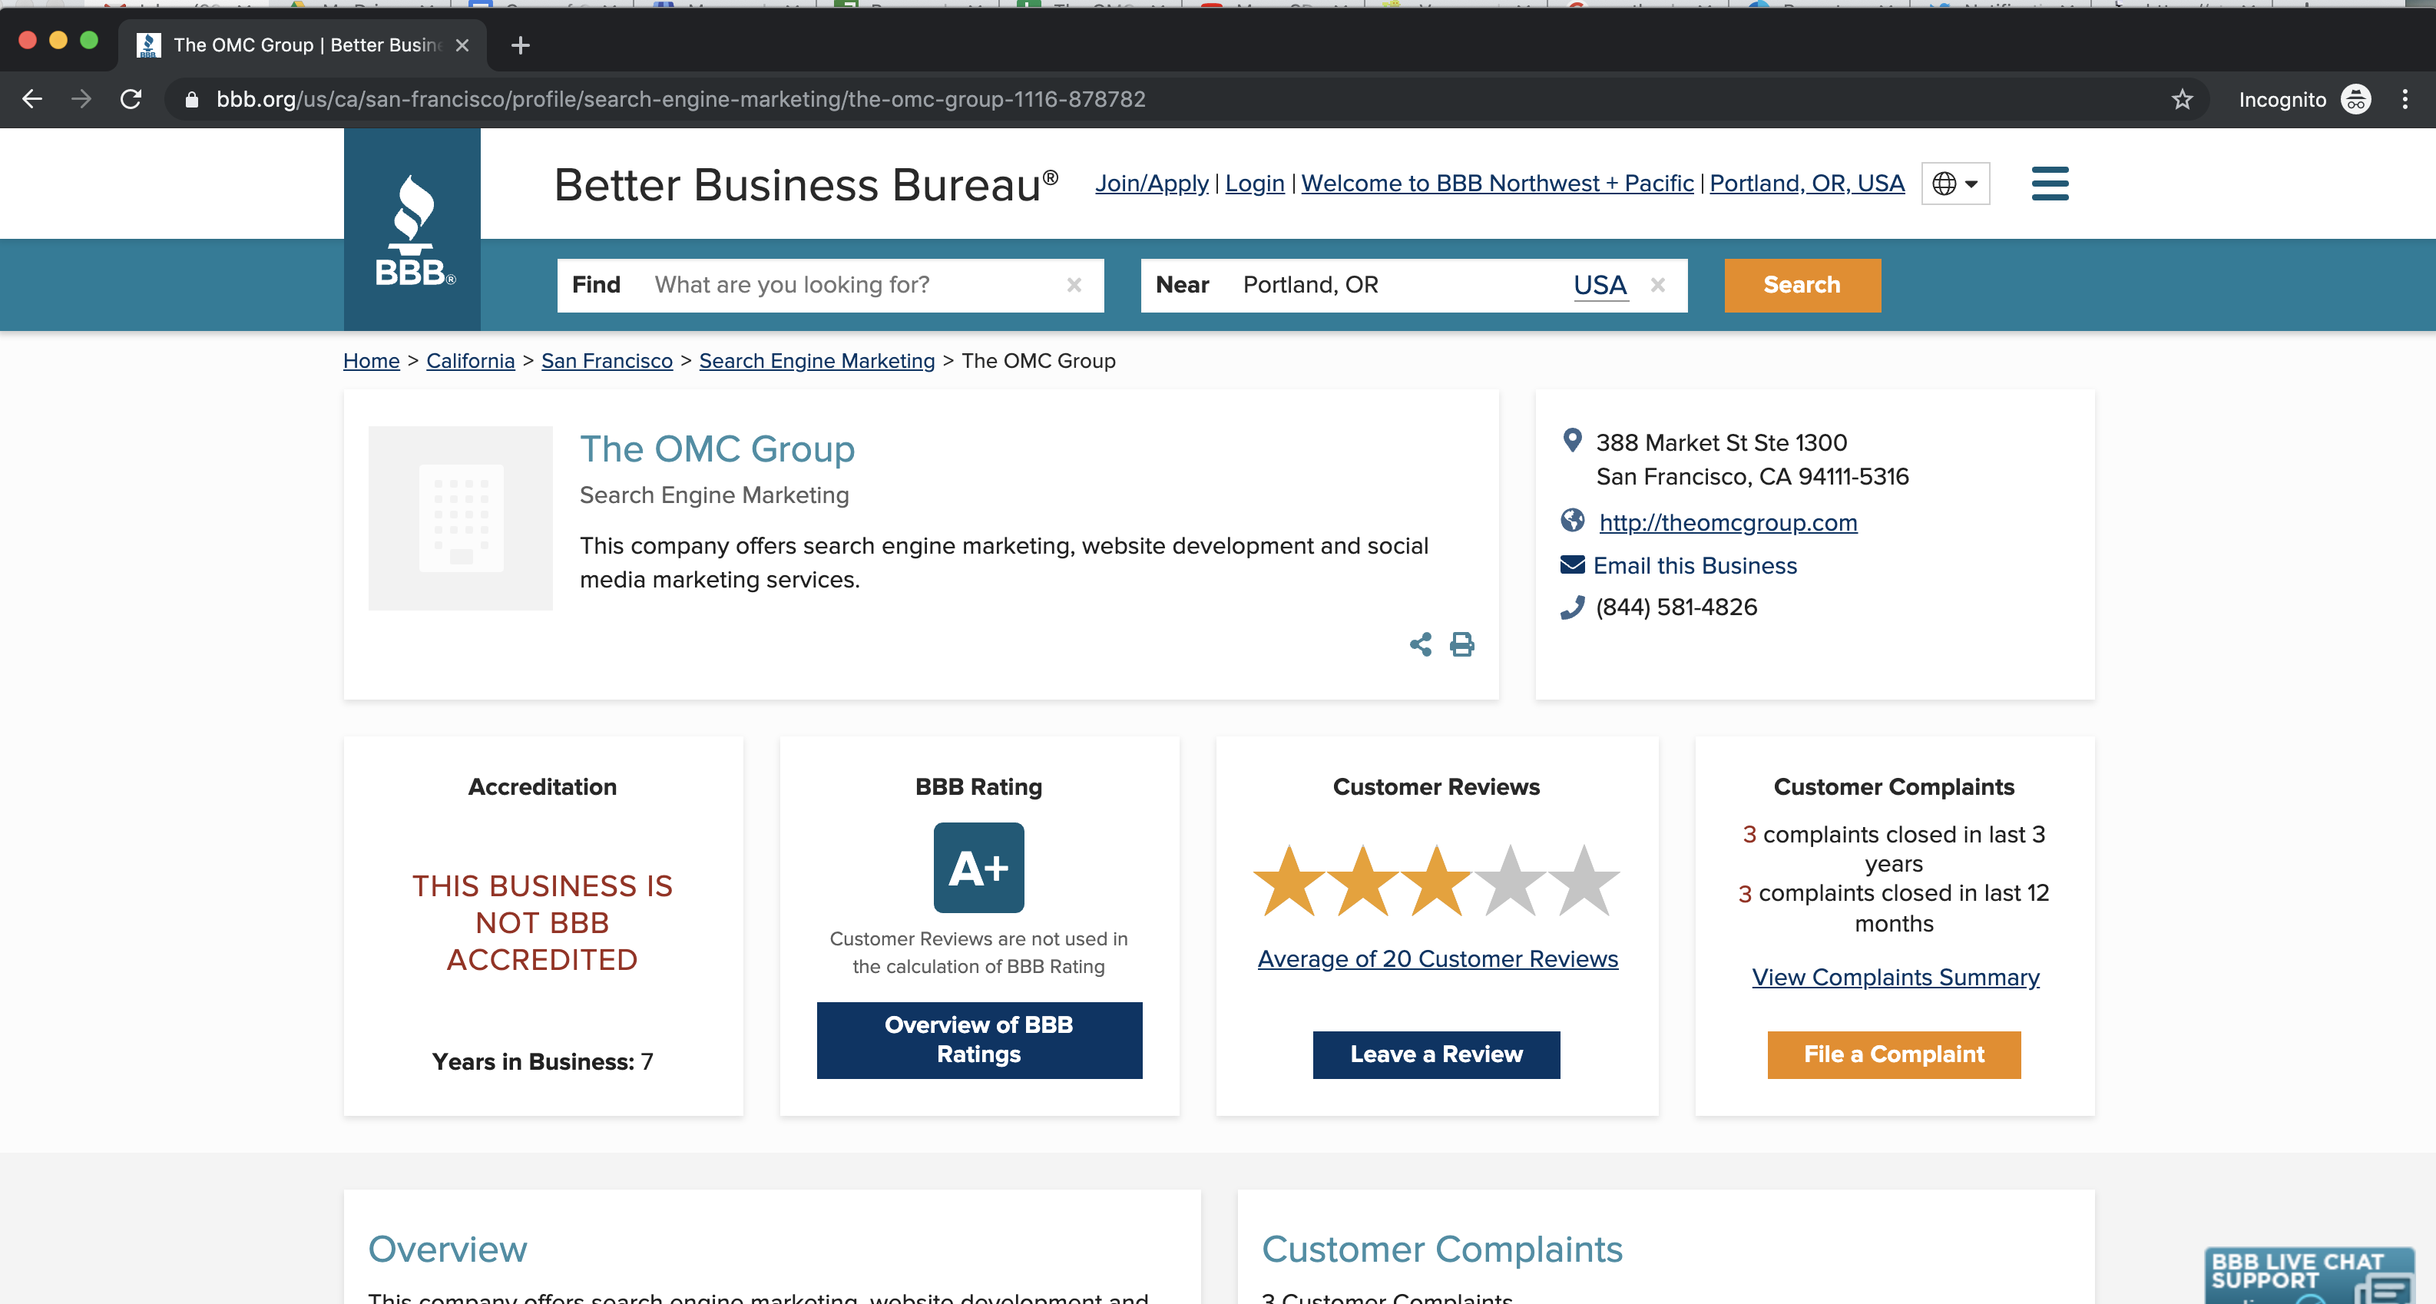Click the map pin address icon
The height and width of the screenshot is (1304, 2436).
pyautogui.click(x=1572, y=441)
